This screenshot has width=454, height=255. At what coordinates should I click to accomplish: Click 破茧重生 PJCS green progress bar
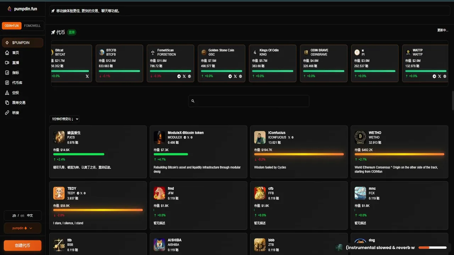coord(79,154)
